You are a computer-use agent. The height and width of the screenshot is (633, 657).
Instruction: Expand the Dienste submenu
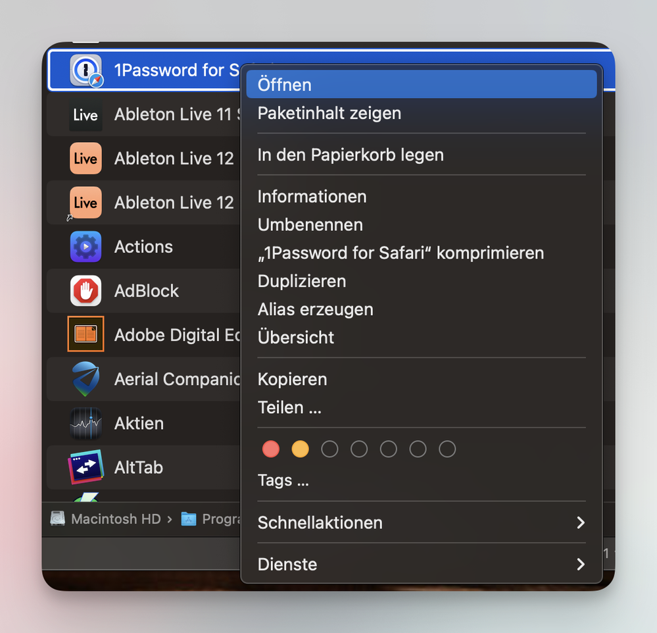421,565
